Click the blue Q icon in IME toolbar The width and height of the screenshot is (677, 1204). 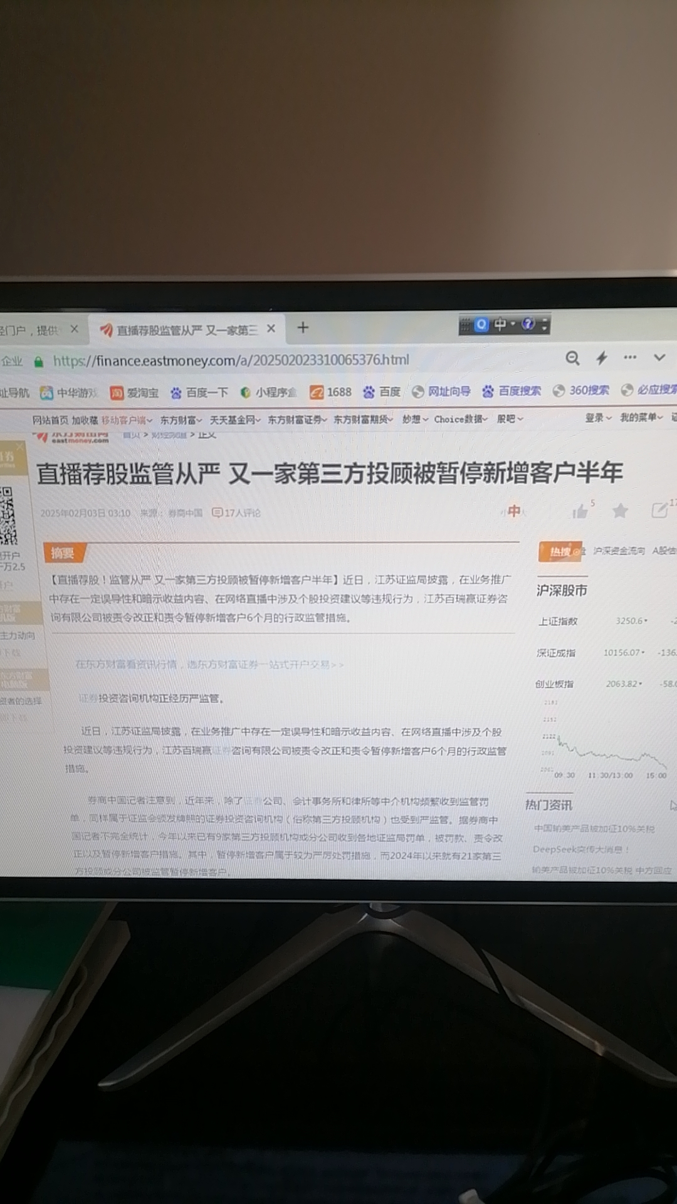[x=481, y=325]
